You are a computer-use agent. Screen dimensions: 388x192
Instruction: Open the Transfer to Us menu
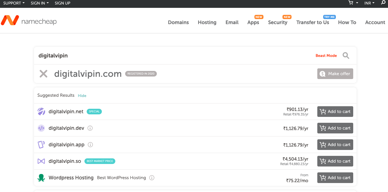pos(313,22)
